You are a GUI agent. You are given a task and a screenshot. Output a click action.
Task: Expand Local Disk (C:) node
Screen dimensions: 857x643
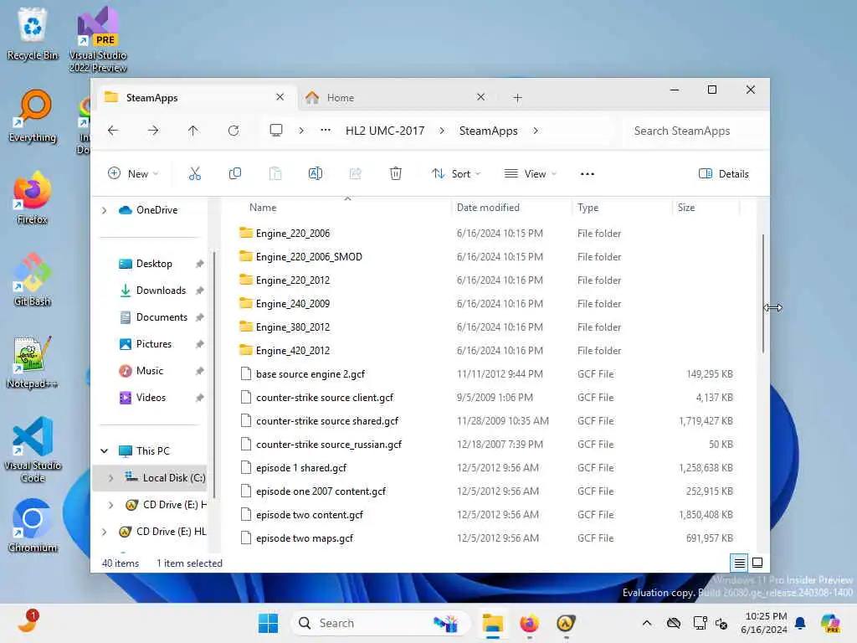pos(111,478)
